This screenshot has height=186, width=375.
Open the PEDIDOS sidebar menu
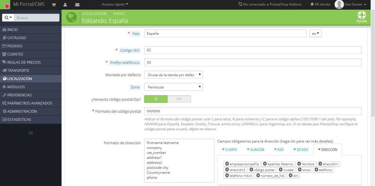(x=31, y=46)
